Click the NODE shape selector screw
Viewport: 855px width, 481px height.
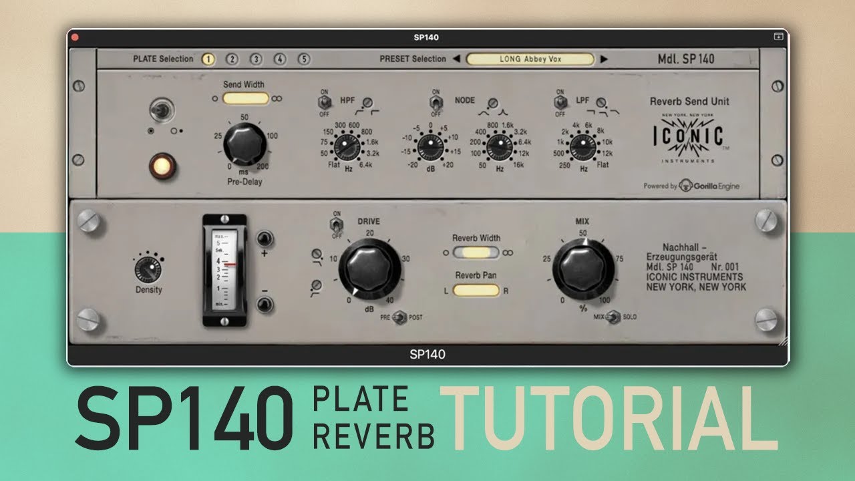click(493, 102)
